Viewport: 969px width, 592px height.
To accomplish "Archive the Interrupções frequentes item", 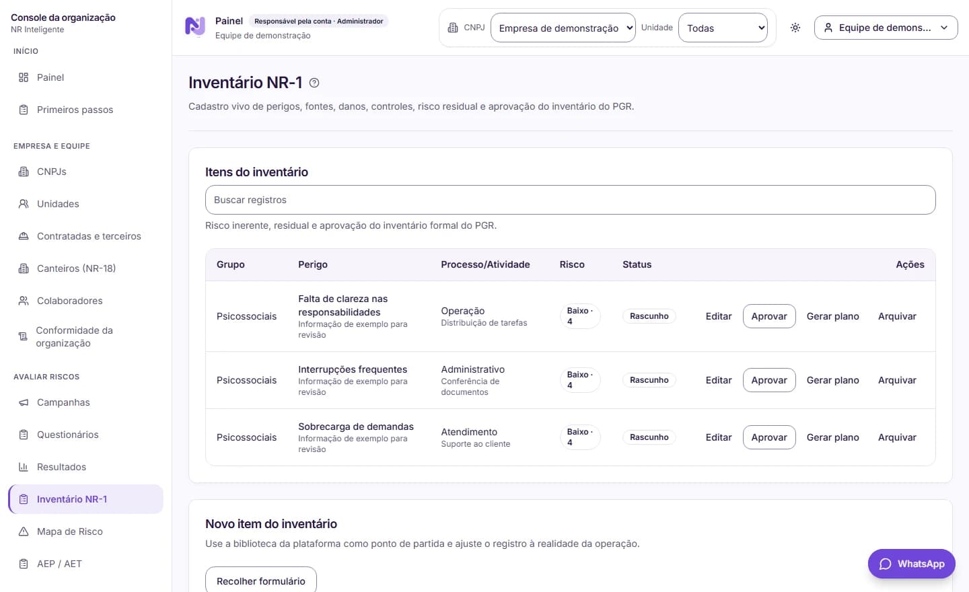I will 897,380.
